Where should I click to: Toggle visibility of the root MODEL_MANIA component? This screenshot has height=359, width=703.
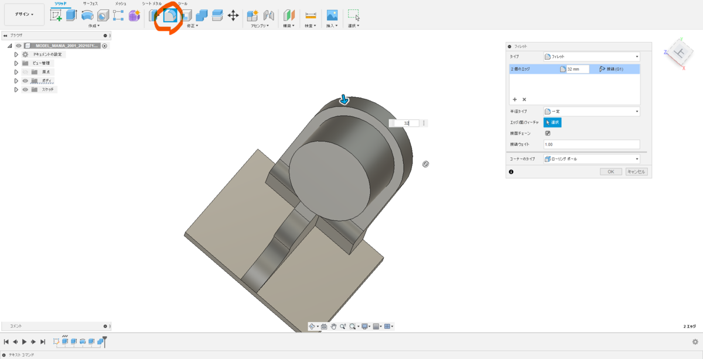coord(18,46)
